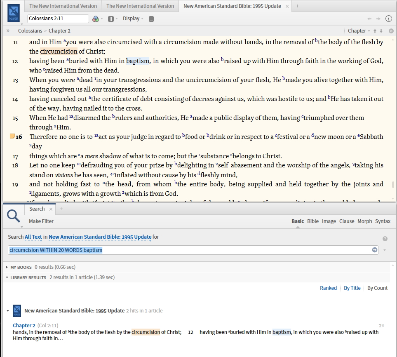397x357 pixels.
Task: Open the search history dropdown arrow
Action: (x=385, y=250)
